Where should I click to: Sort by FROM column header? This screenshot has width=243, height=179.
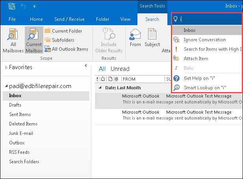[x=129, y=79]
